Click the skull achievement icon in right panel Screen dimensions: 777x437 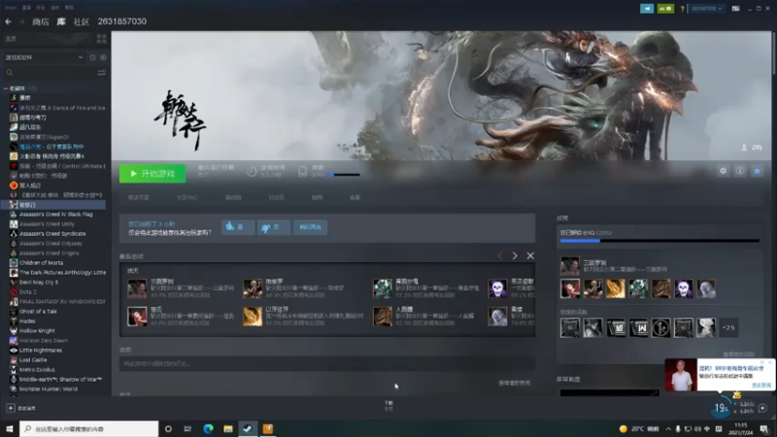click(684, 288)
